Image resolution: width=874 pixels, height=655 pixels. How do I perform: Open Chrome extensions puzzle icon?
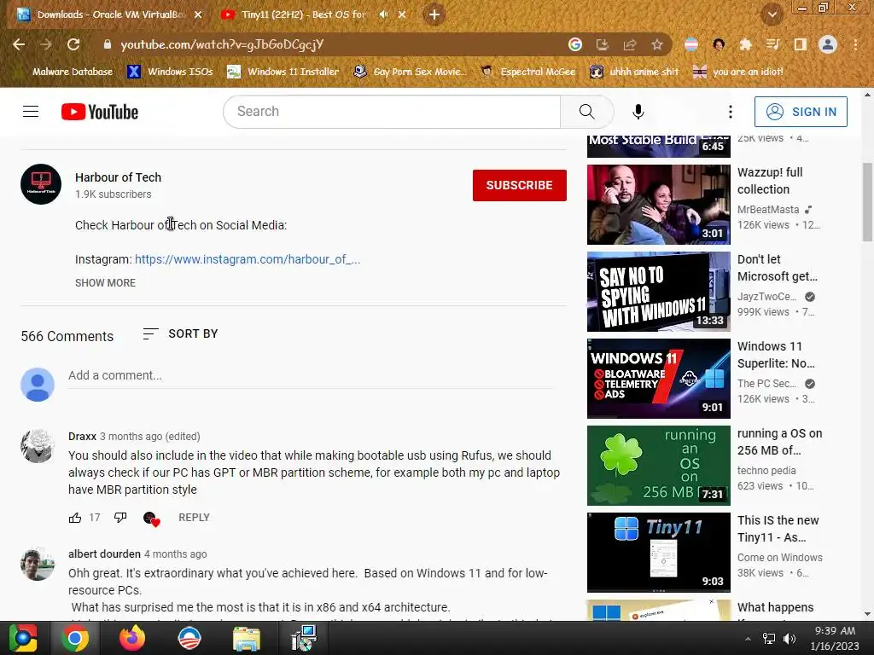point(745,44)
